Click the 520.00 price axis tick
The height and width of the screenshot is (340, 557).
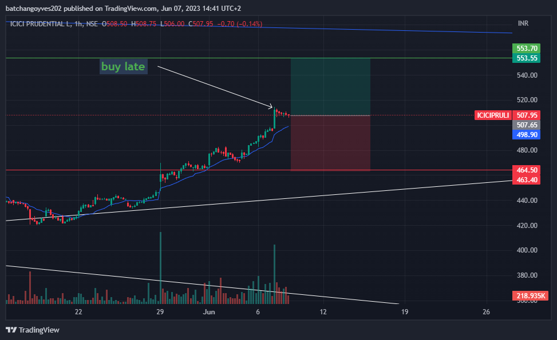tap(527, 100)
